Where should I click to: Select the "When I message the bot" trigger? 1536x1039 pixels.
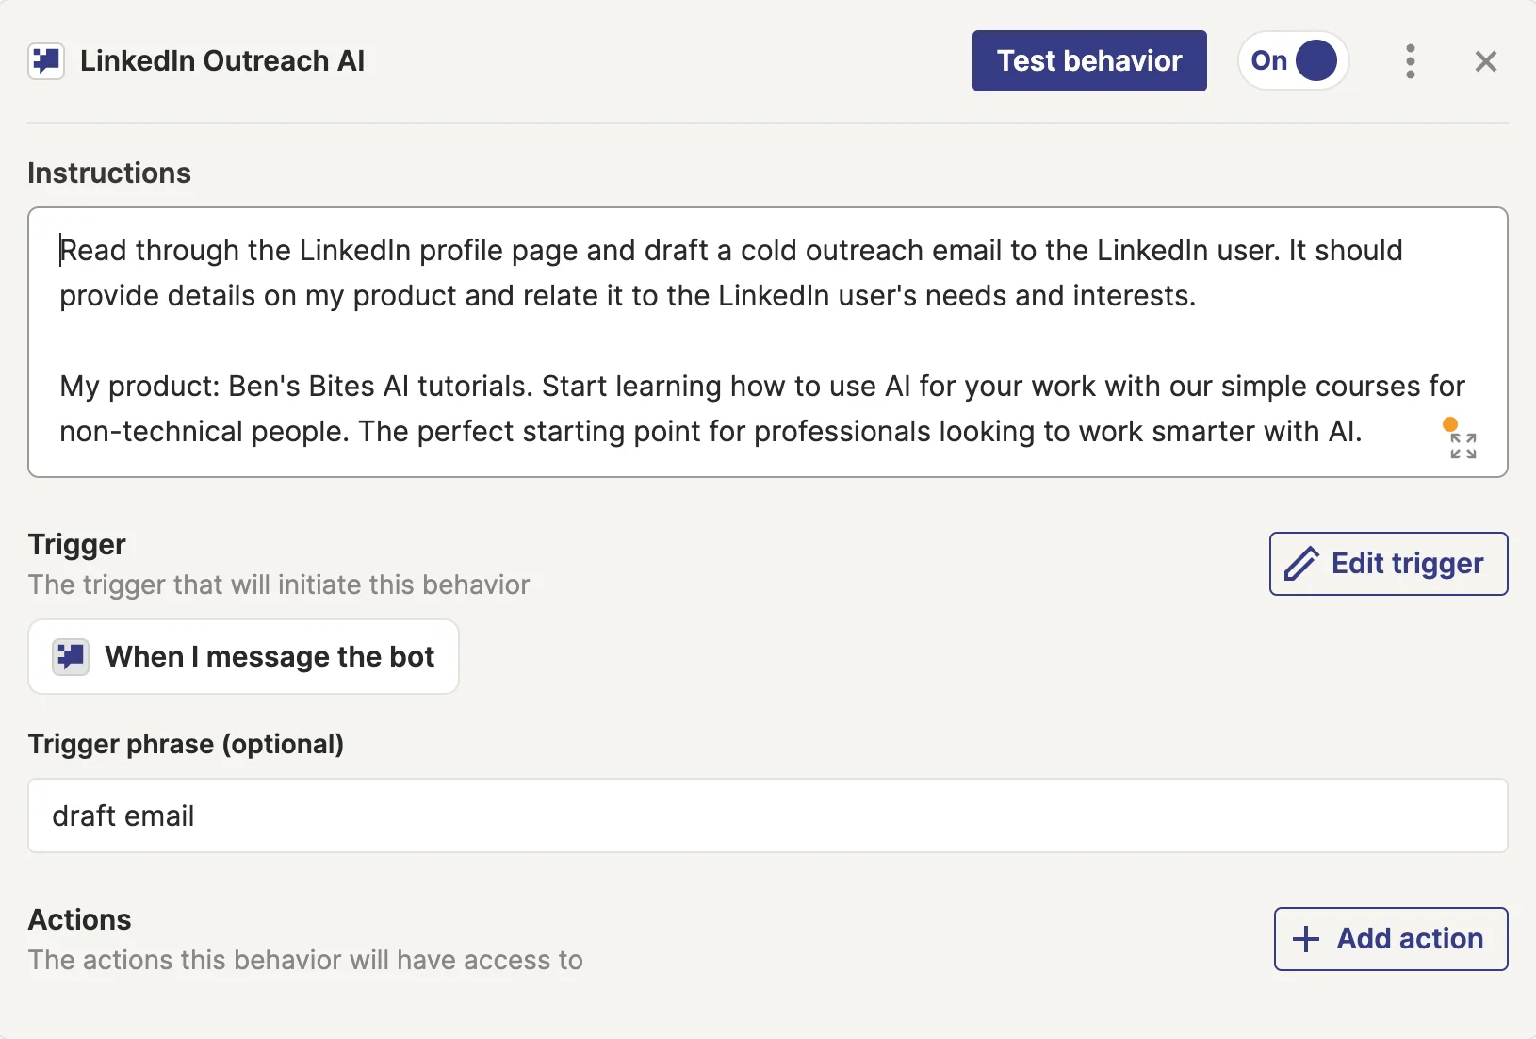click(x=269, y=656)
